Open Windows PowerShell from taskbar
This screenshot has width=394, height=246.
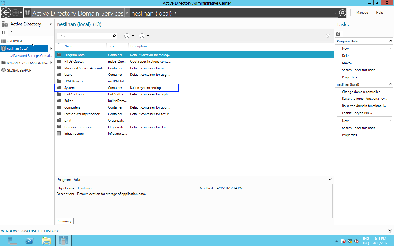[x=30, y=241]
